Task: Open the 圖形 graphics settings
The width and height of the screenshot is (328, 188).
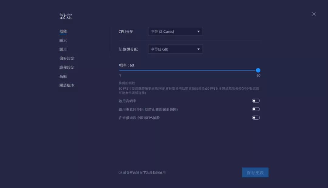Action: (x=63, y=49)
